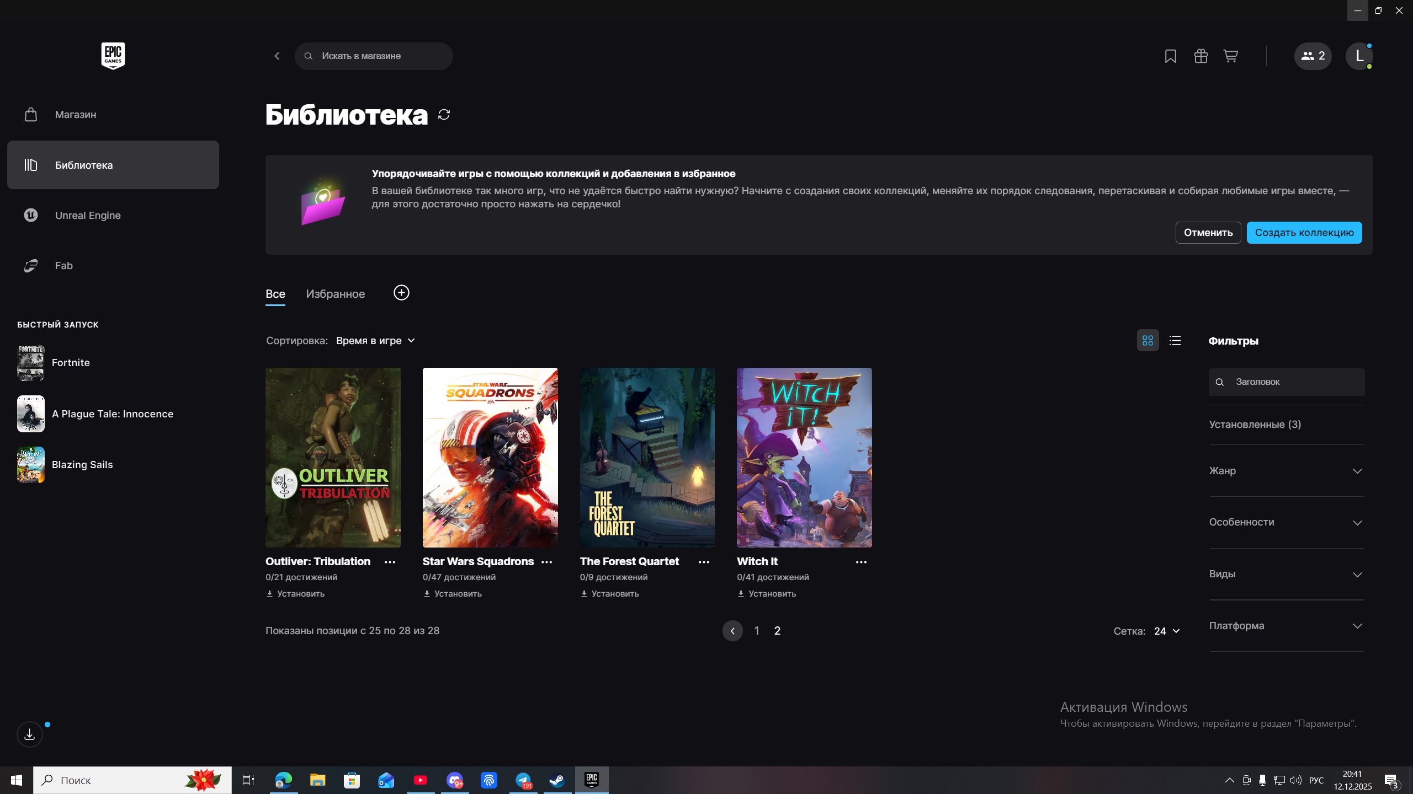The image size is (1413, 794).
Task: Select Unreal Engine in the sidebar
Action: pyautogui.click(x=88, y=215)
